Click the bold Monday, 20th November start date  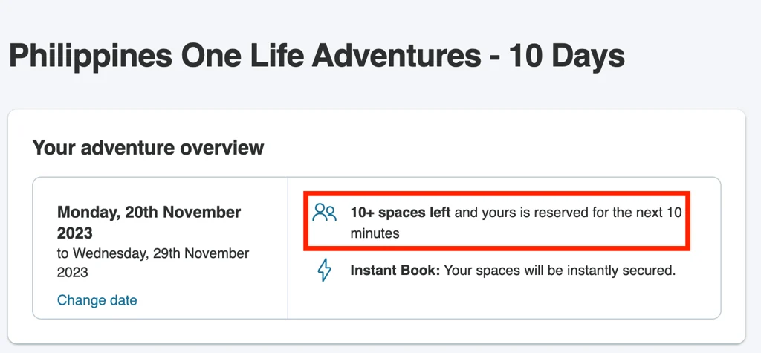point(149,213)
